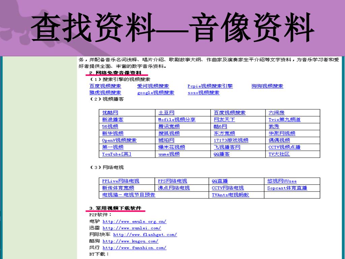Open the CCTV视频点播 link

(284, 147)
